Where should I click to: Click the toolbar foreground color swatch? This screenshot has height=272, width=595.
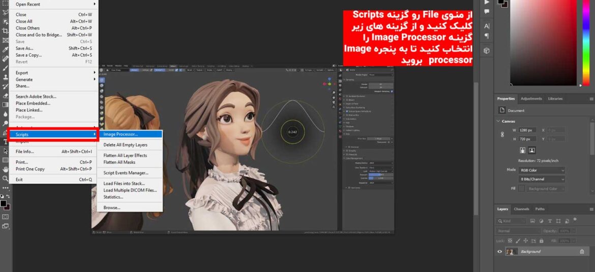click(4, 203)
